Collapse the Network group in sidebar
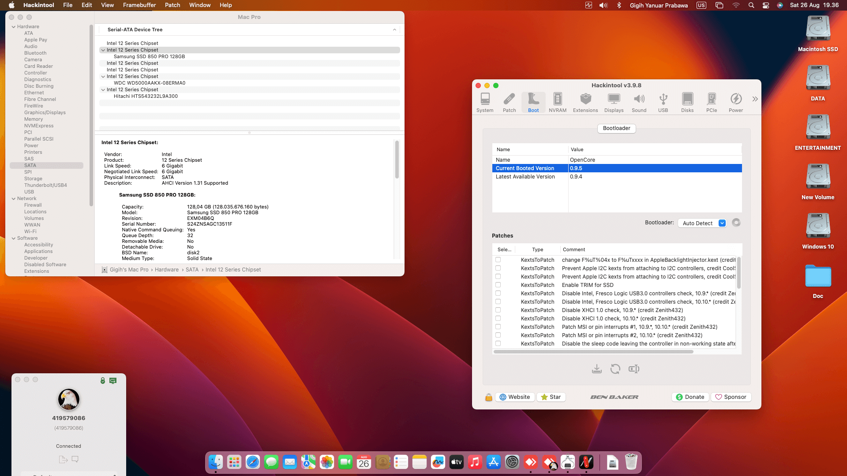Screen dimensions: 847x476 tap(14, 199)
